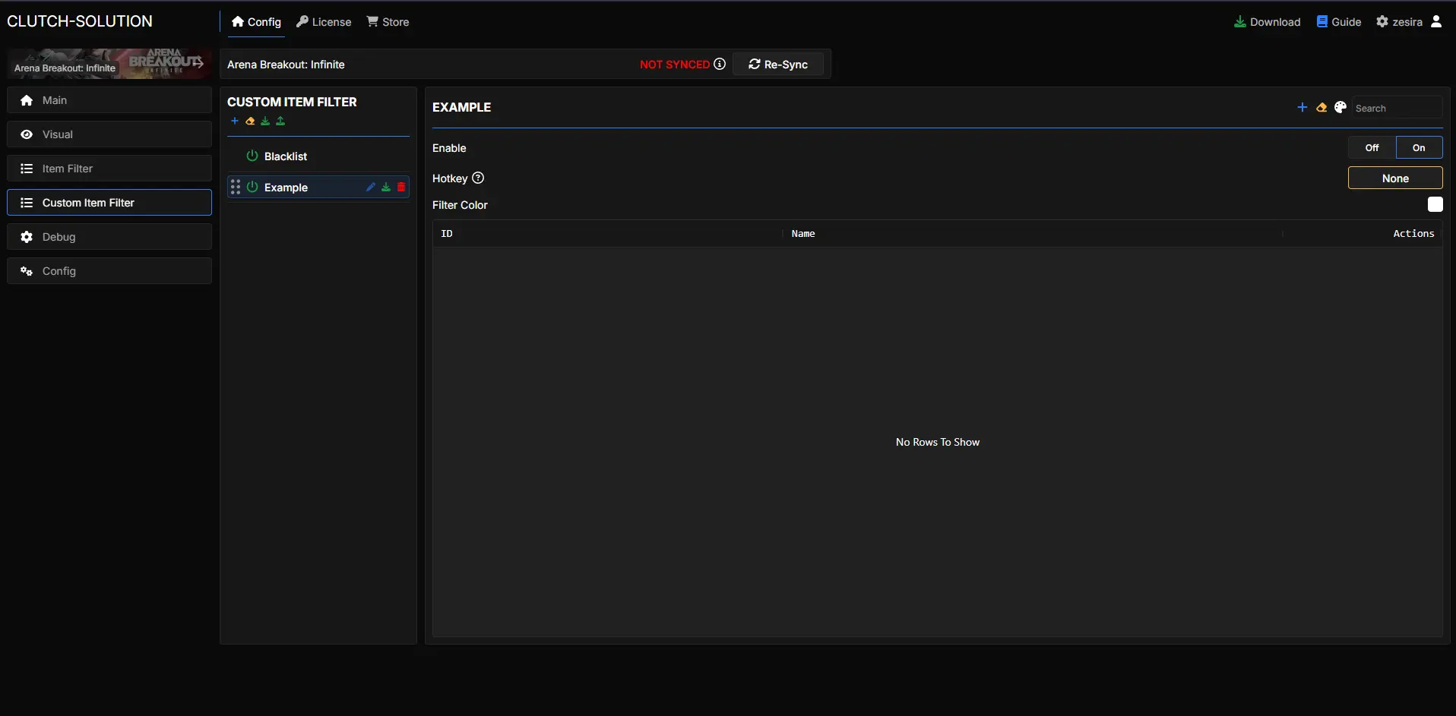Delete the Example filter with the red trash icon
The height and width of the screenshot is (716, 1456).
(x=401, y=188)
